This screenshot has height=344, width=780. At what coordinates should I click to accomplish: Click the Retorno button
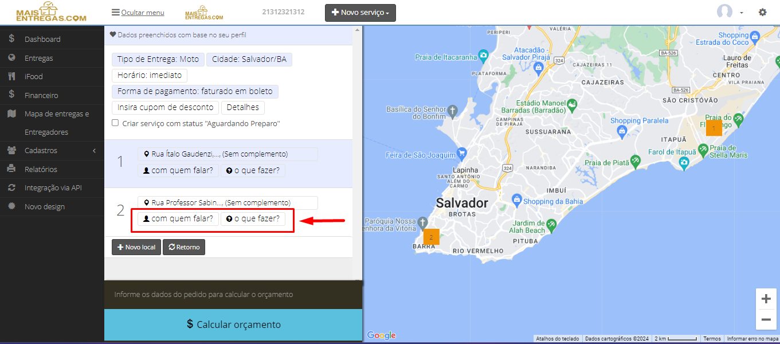(x=184, y=247)
